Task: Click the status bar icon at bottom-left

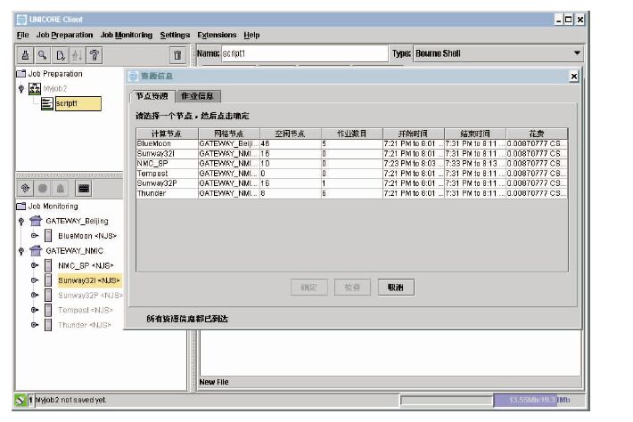Action: click(9, 400)
